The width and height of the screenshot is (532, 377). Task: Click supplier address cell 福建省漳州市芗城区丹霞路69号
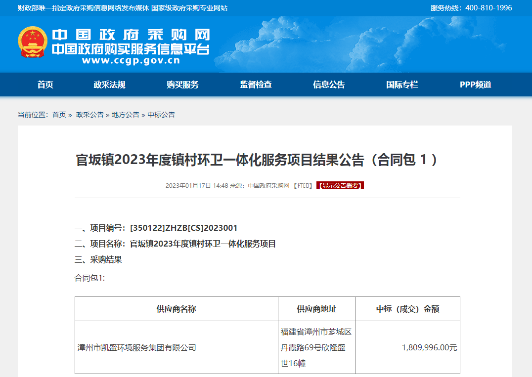[316, 347]
